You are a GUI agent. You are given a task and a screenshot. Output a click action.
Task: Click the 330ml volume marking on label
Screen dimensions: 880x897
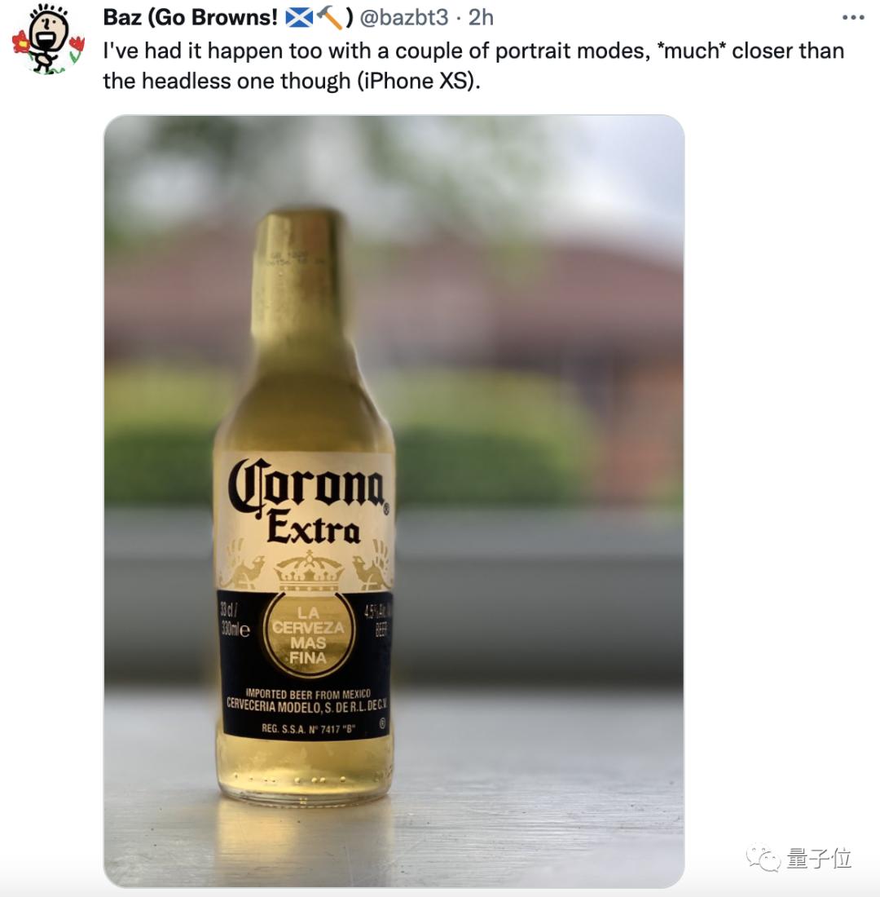pyautogui.click(x=235, y=630)
